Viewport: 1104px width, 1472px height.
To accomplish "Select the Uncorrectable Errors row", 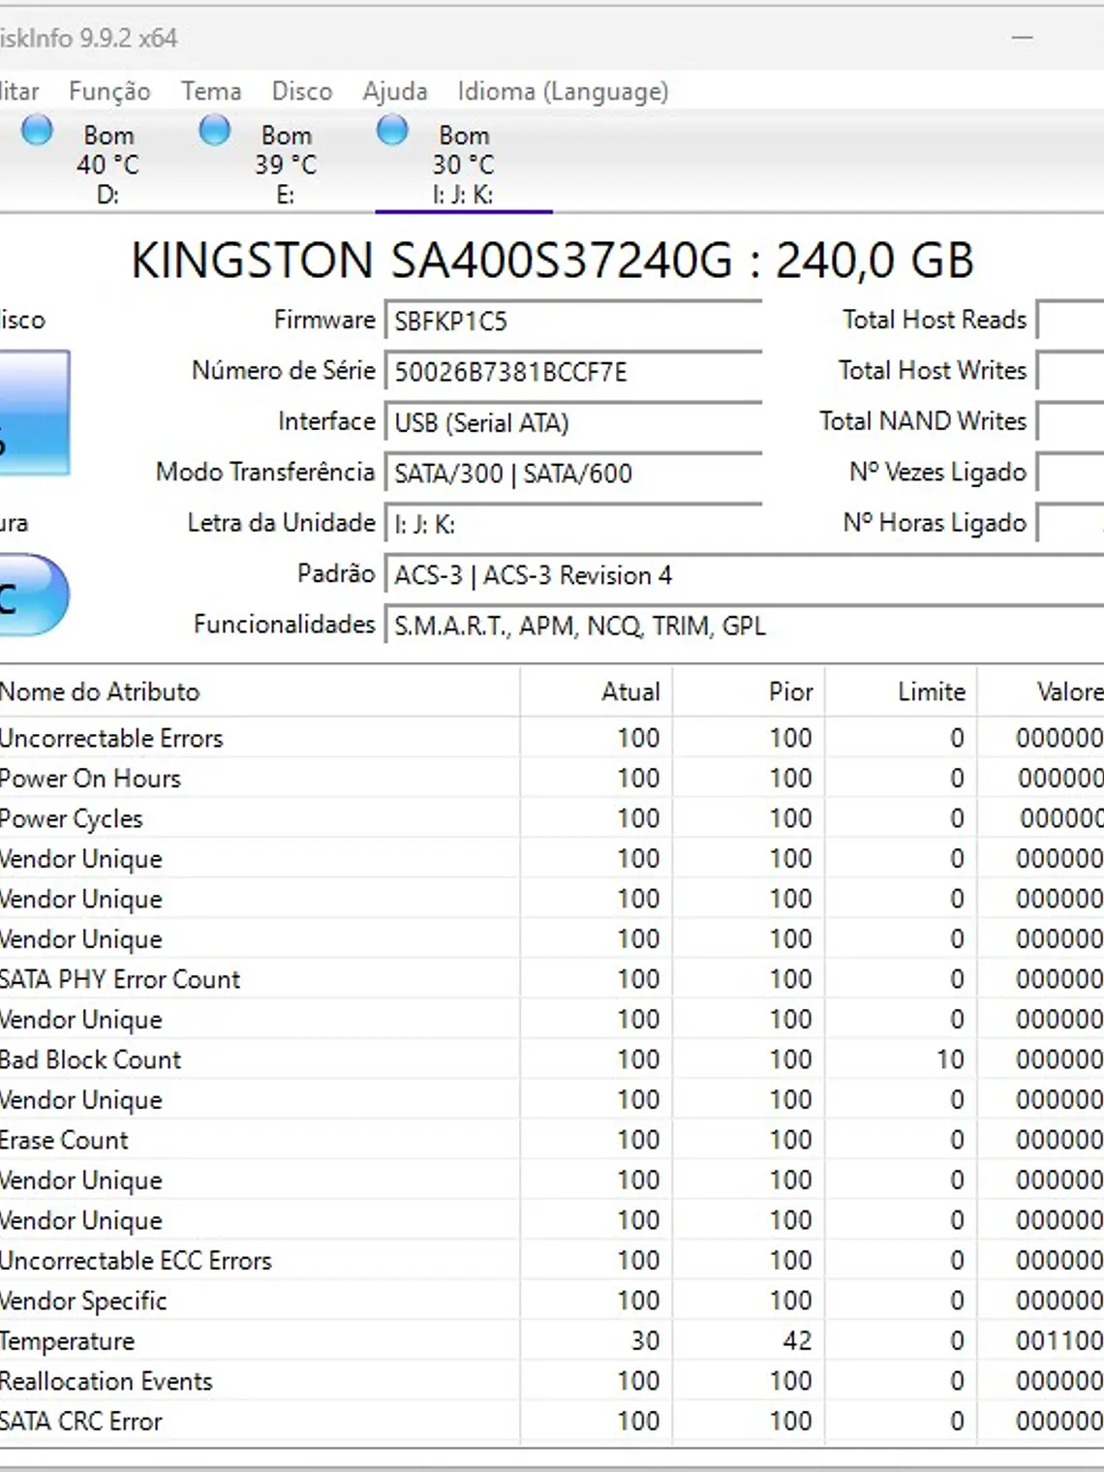I will click(552, 738).
